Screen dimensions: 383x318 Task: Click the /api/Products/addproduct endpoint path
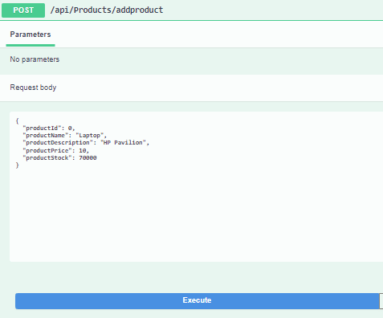[107, 10]
